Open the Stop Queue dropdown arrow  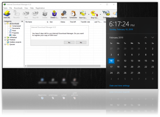pos(100,14)
